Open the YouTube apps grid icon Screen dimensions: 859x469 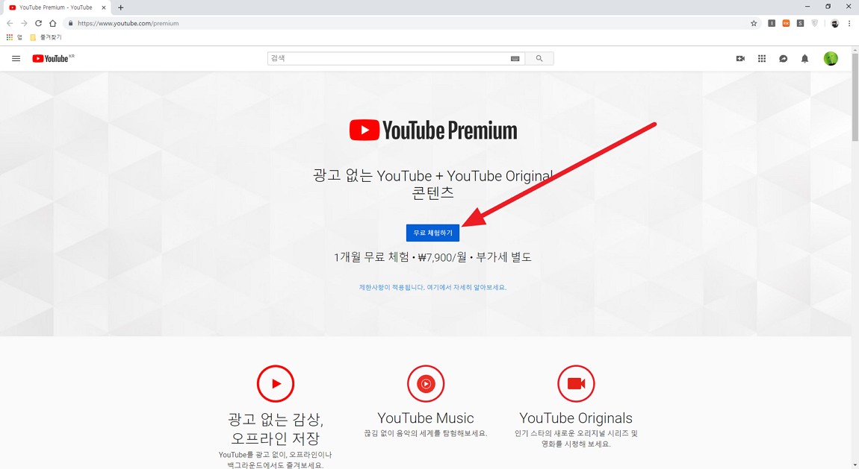coord(761,58)
